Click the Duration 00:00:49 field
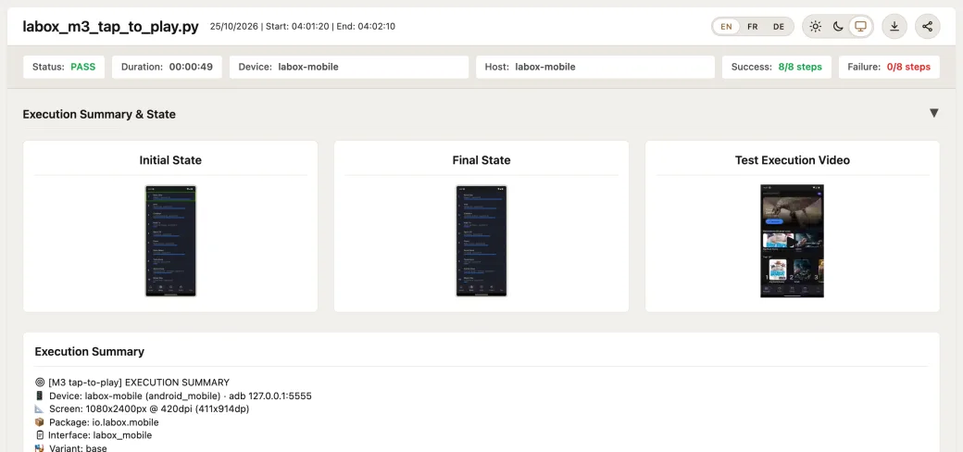Viewport: 963px width, 452px height. [x=167, y=67]
